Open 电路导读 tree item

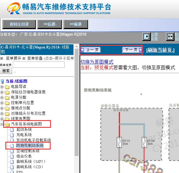tap(19, 86)
